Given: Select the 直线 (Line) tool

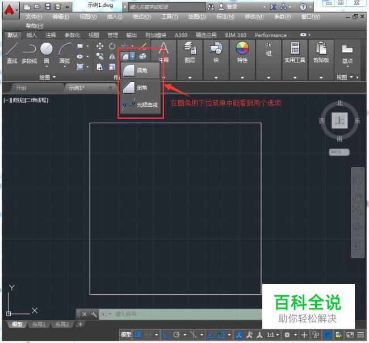Looking at the screenshot, I should (x=12, y=53).
